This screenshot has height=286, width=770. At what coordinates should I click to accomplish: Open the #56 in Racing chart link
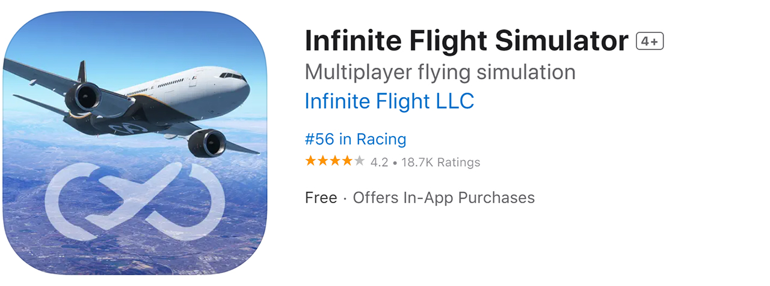[356, 139]
